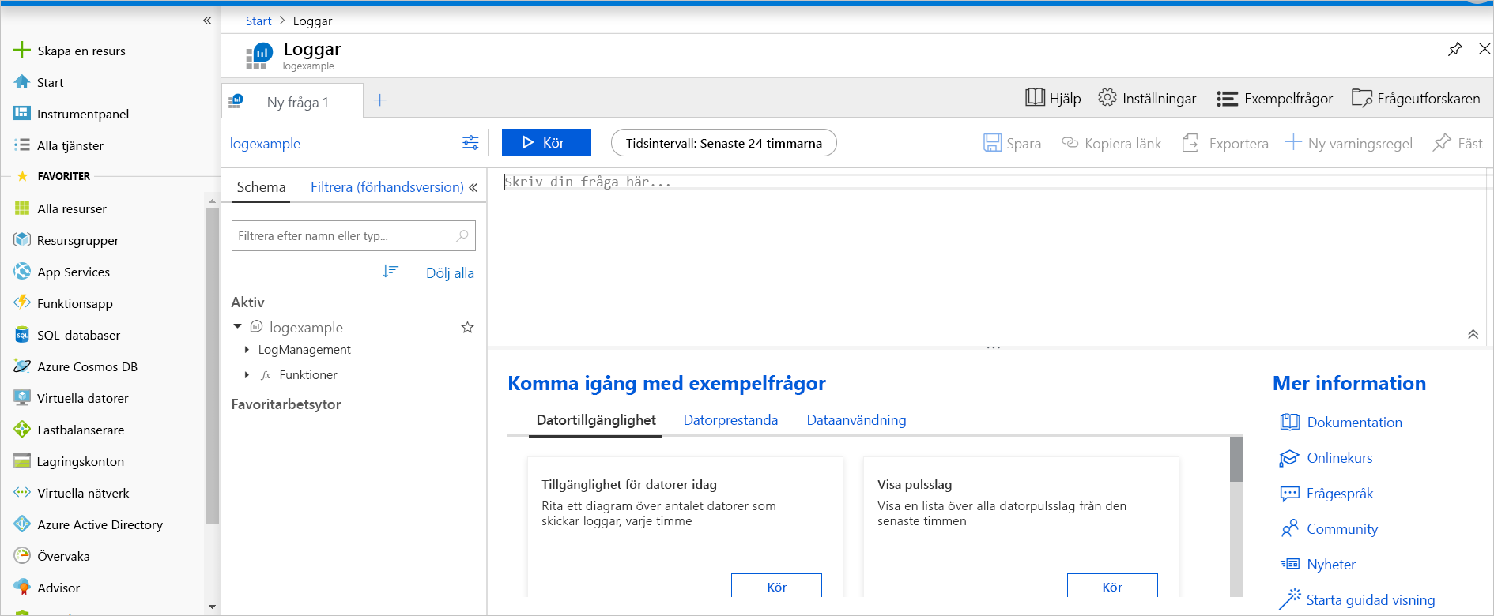
Task: Select the Ny fråga 1 tab
Action: (x=292, y=101)
